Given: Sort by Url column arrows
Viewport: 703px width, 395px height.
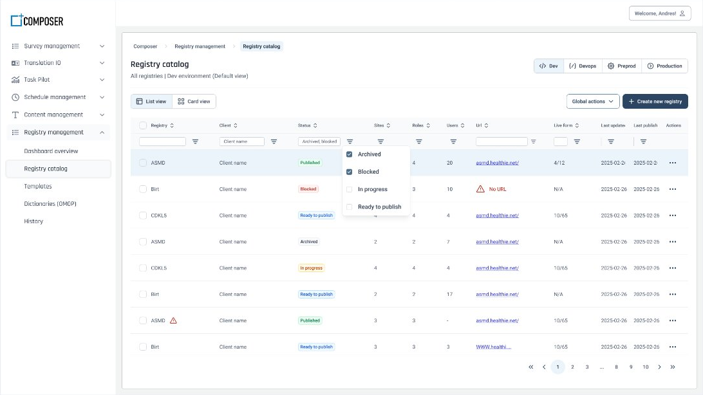Looking at the screenshot, I should pyautogui.click(x=486, y=125).
